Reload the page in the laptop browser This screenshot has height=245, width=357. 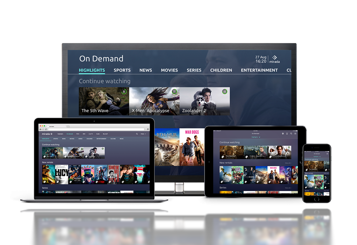point(46,129)
